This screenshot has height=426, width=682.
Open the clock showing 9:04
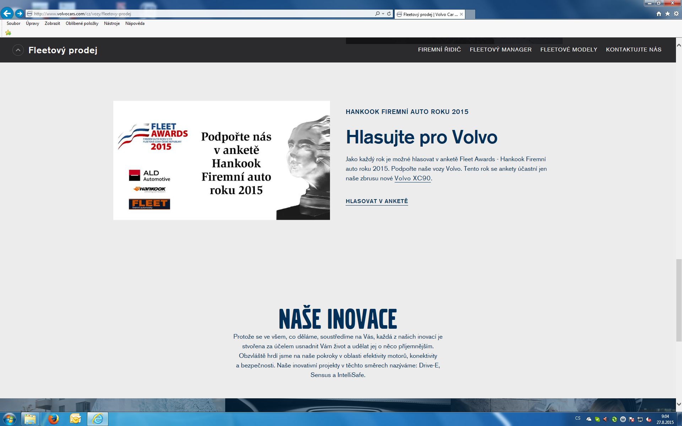coord(665,419)
